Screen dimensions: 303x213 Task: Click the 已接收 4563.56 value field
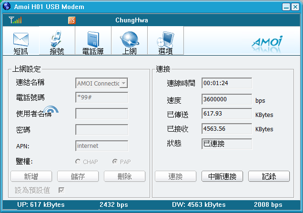click(227, 129)
